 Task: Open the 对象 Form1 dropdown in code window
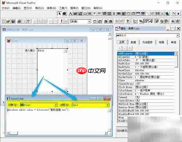point(56,105)
